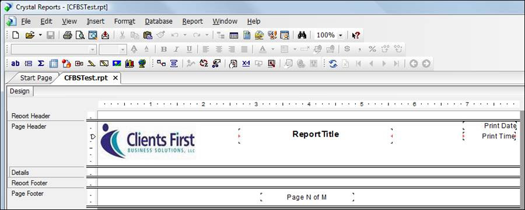The height and width of the screenshot is (210, 525).
Task: Open the font size combo box
Action: click(x=113, y=49)
